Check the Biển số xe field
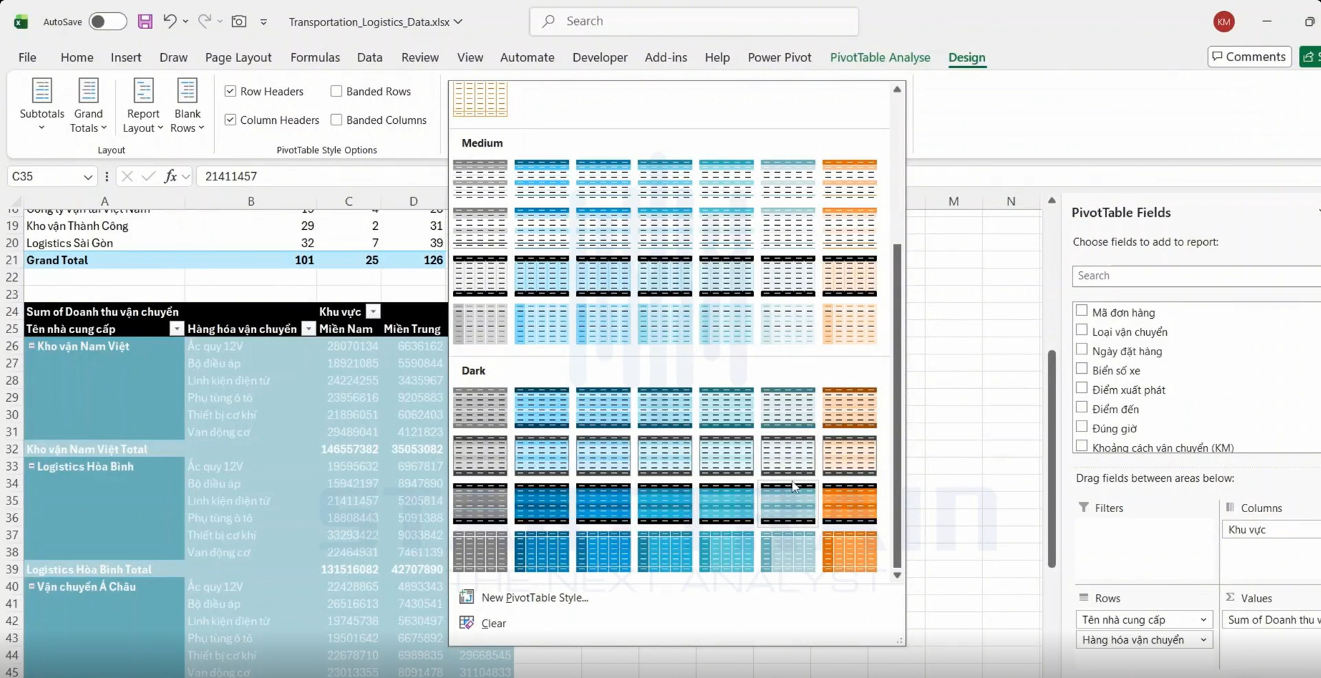 (1081, 369)
